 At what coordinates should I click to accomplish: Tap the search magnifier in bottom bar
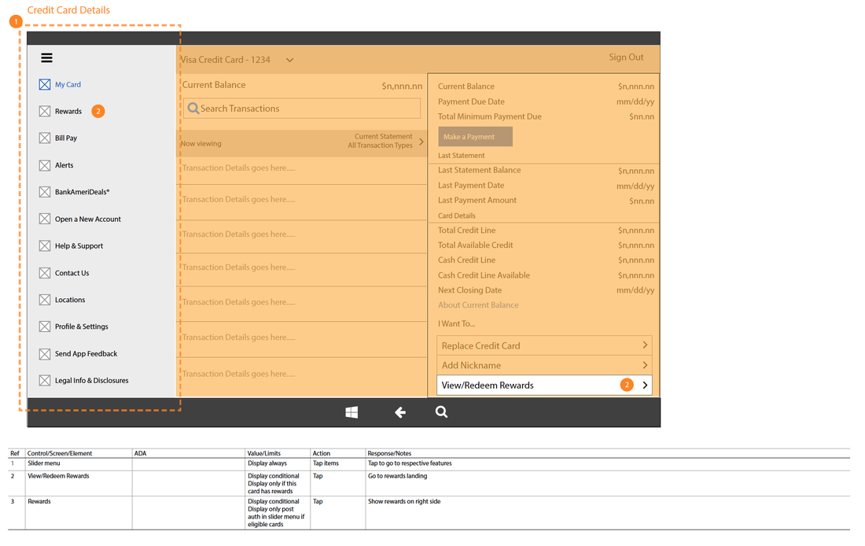441,411
